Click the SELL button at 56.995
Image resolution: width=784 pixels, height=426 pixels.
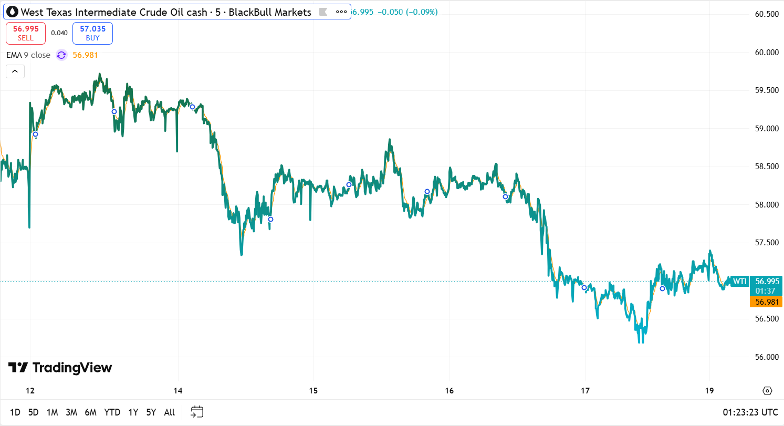(26, 33)
